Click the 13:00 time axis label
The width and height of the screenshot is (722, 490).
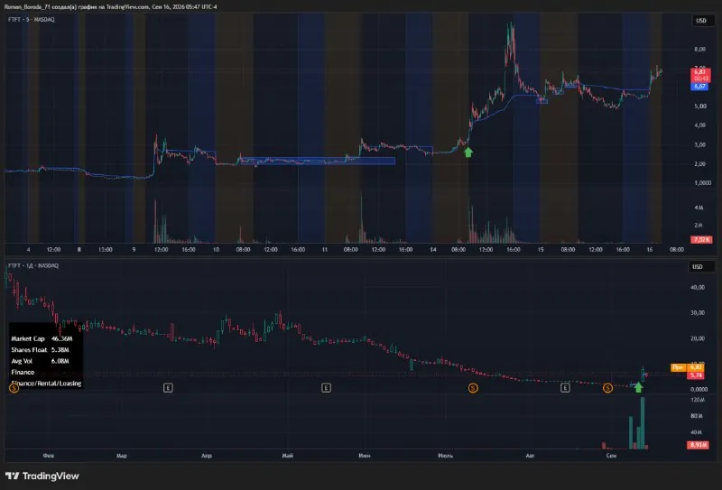click(105, 250)
